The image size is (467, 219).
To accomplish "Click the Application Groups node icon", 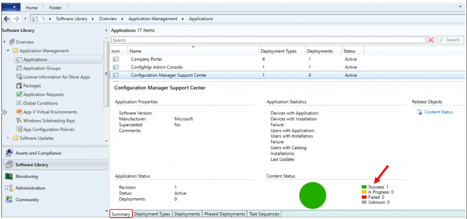I will pos(19,68).
